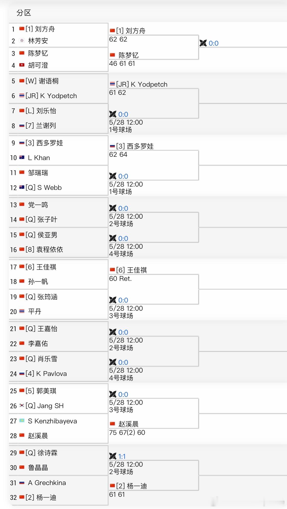Select player [1] 刘方舟 in draw row 1
The image size is (287, 509).
40,29
